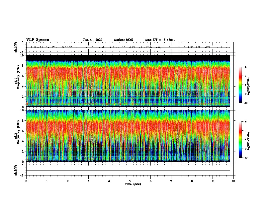Image resolution: width=263 pixels, height=203 pixels.
Task: Click '4' kHz tick on ch.2 frequency axis
Action: [x=23, y=141]
